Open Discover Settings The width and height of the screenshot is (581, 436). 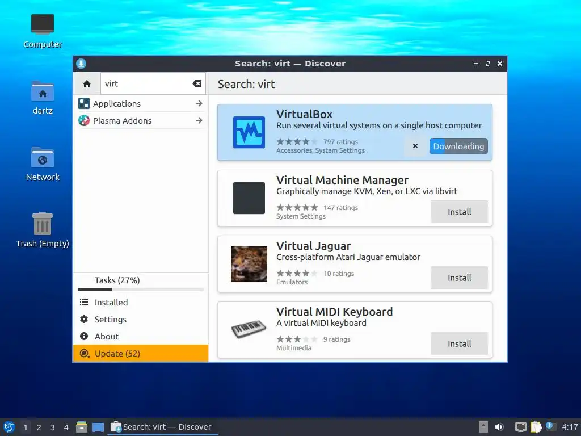coord(141,319)
